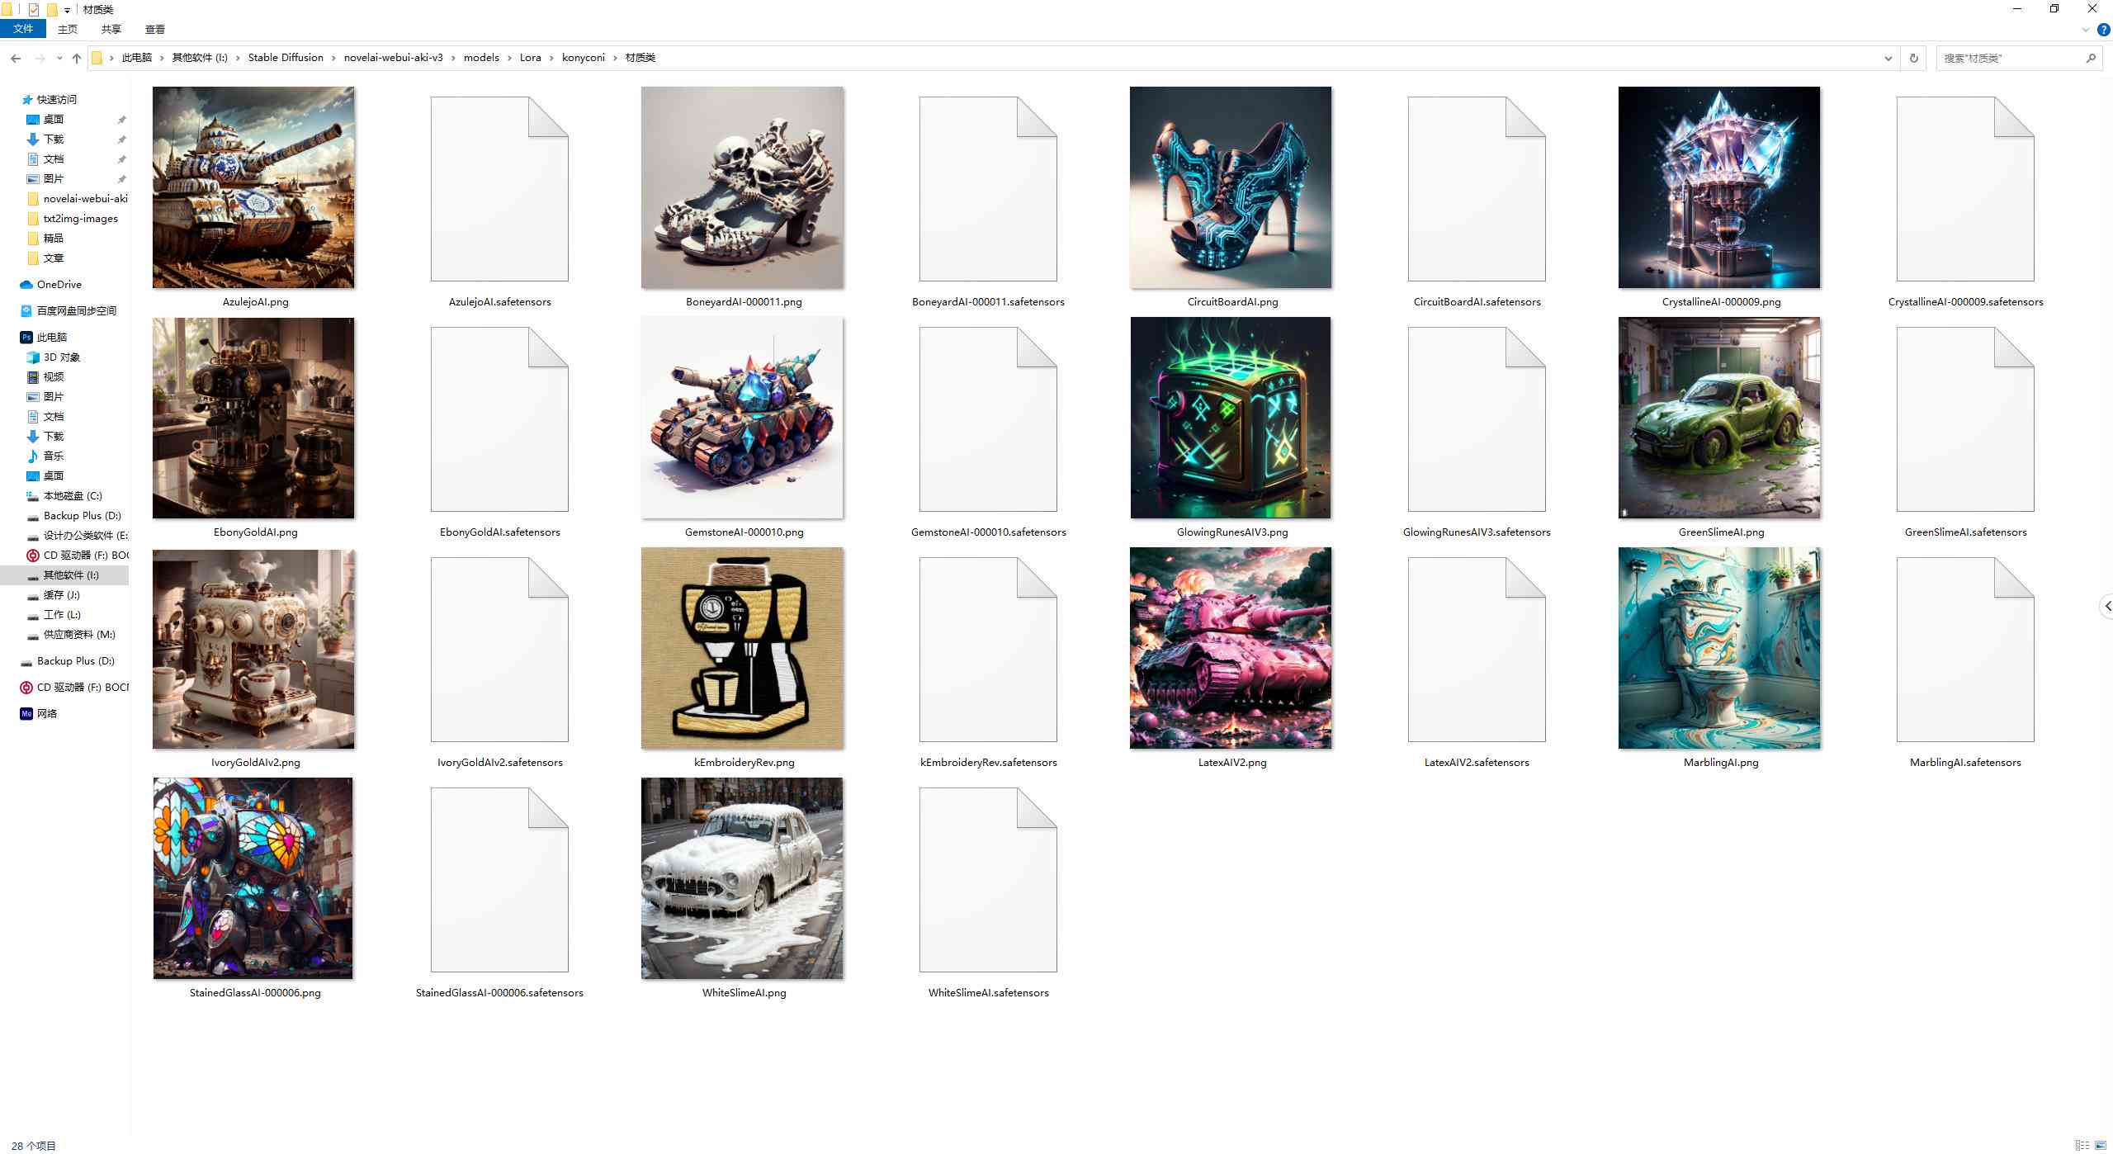Click the 查看 menu item

(x=154, y=31)
